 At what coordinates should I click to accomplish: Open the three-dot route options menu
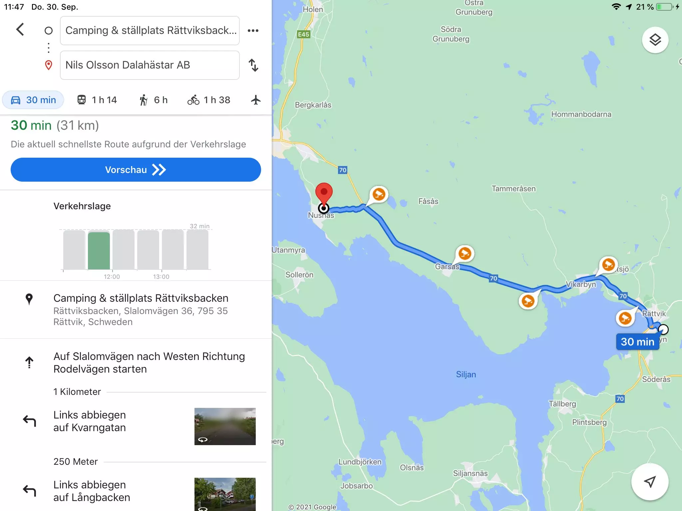(x=253, y=31)
